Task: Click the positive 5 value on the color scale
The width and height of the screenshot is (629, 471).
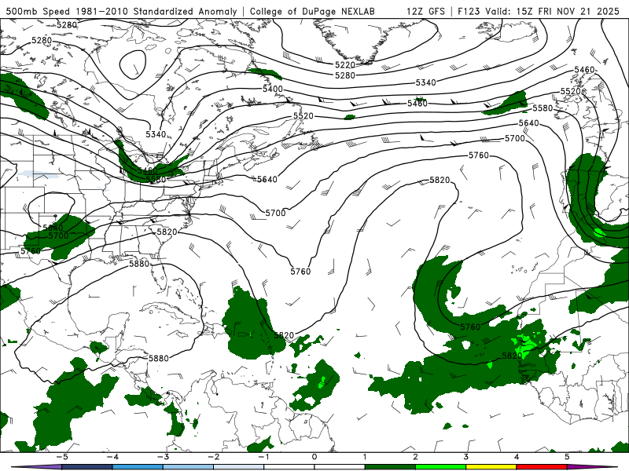Action: point(567,457)
